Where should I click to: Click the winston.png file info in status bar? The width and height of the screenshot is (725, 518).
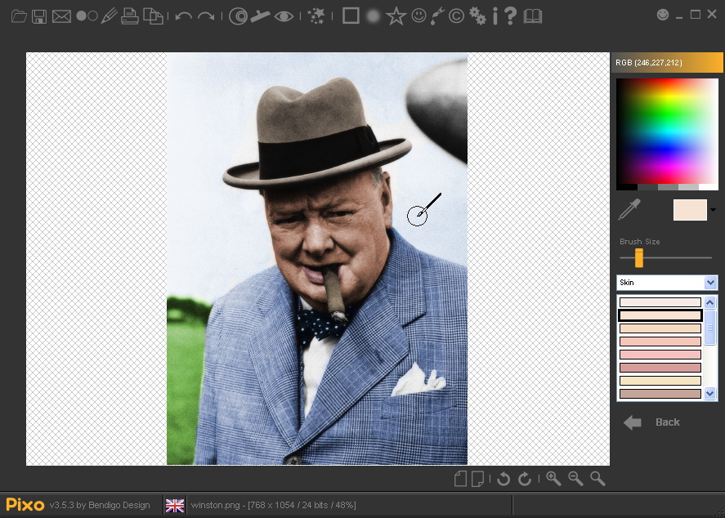pyautogui.click(x=273, y=505)
